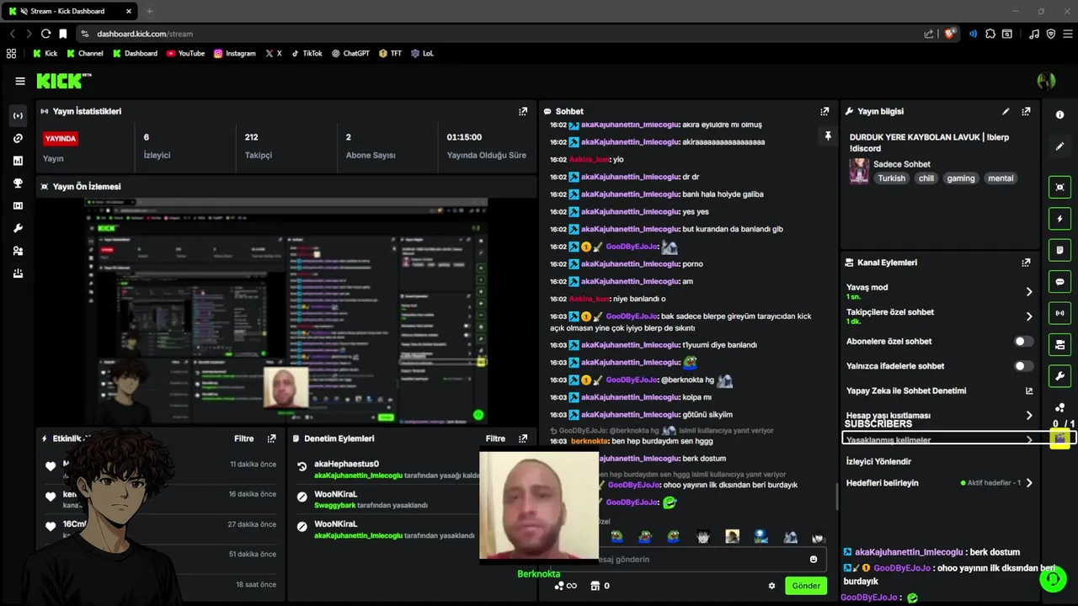1078x606 pixels.
Task: Open the link icon in left sidebar
Action: click(x=18, y=138)
